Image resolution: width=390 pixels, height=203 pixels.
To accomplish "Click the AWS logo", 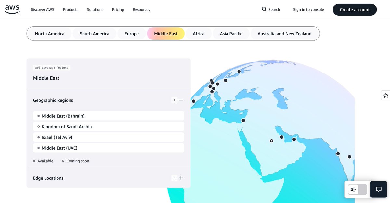I will pos(12,10).
